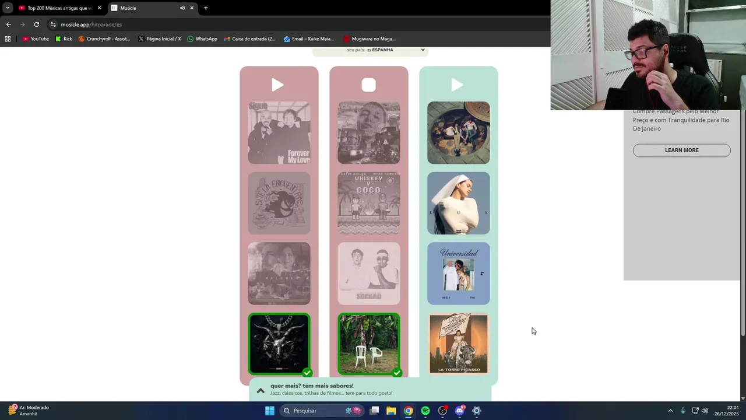
Task: Open File Explorer from the taskbar
Action: pos(391,411)
